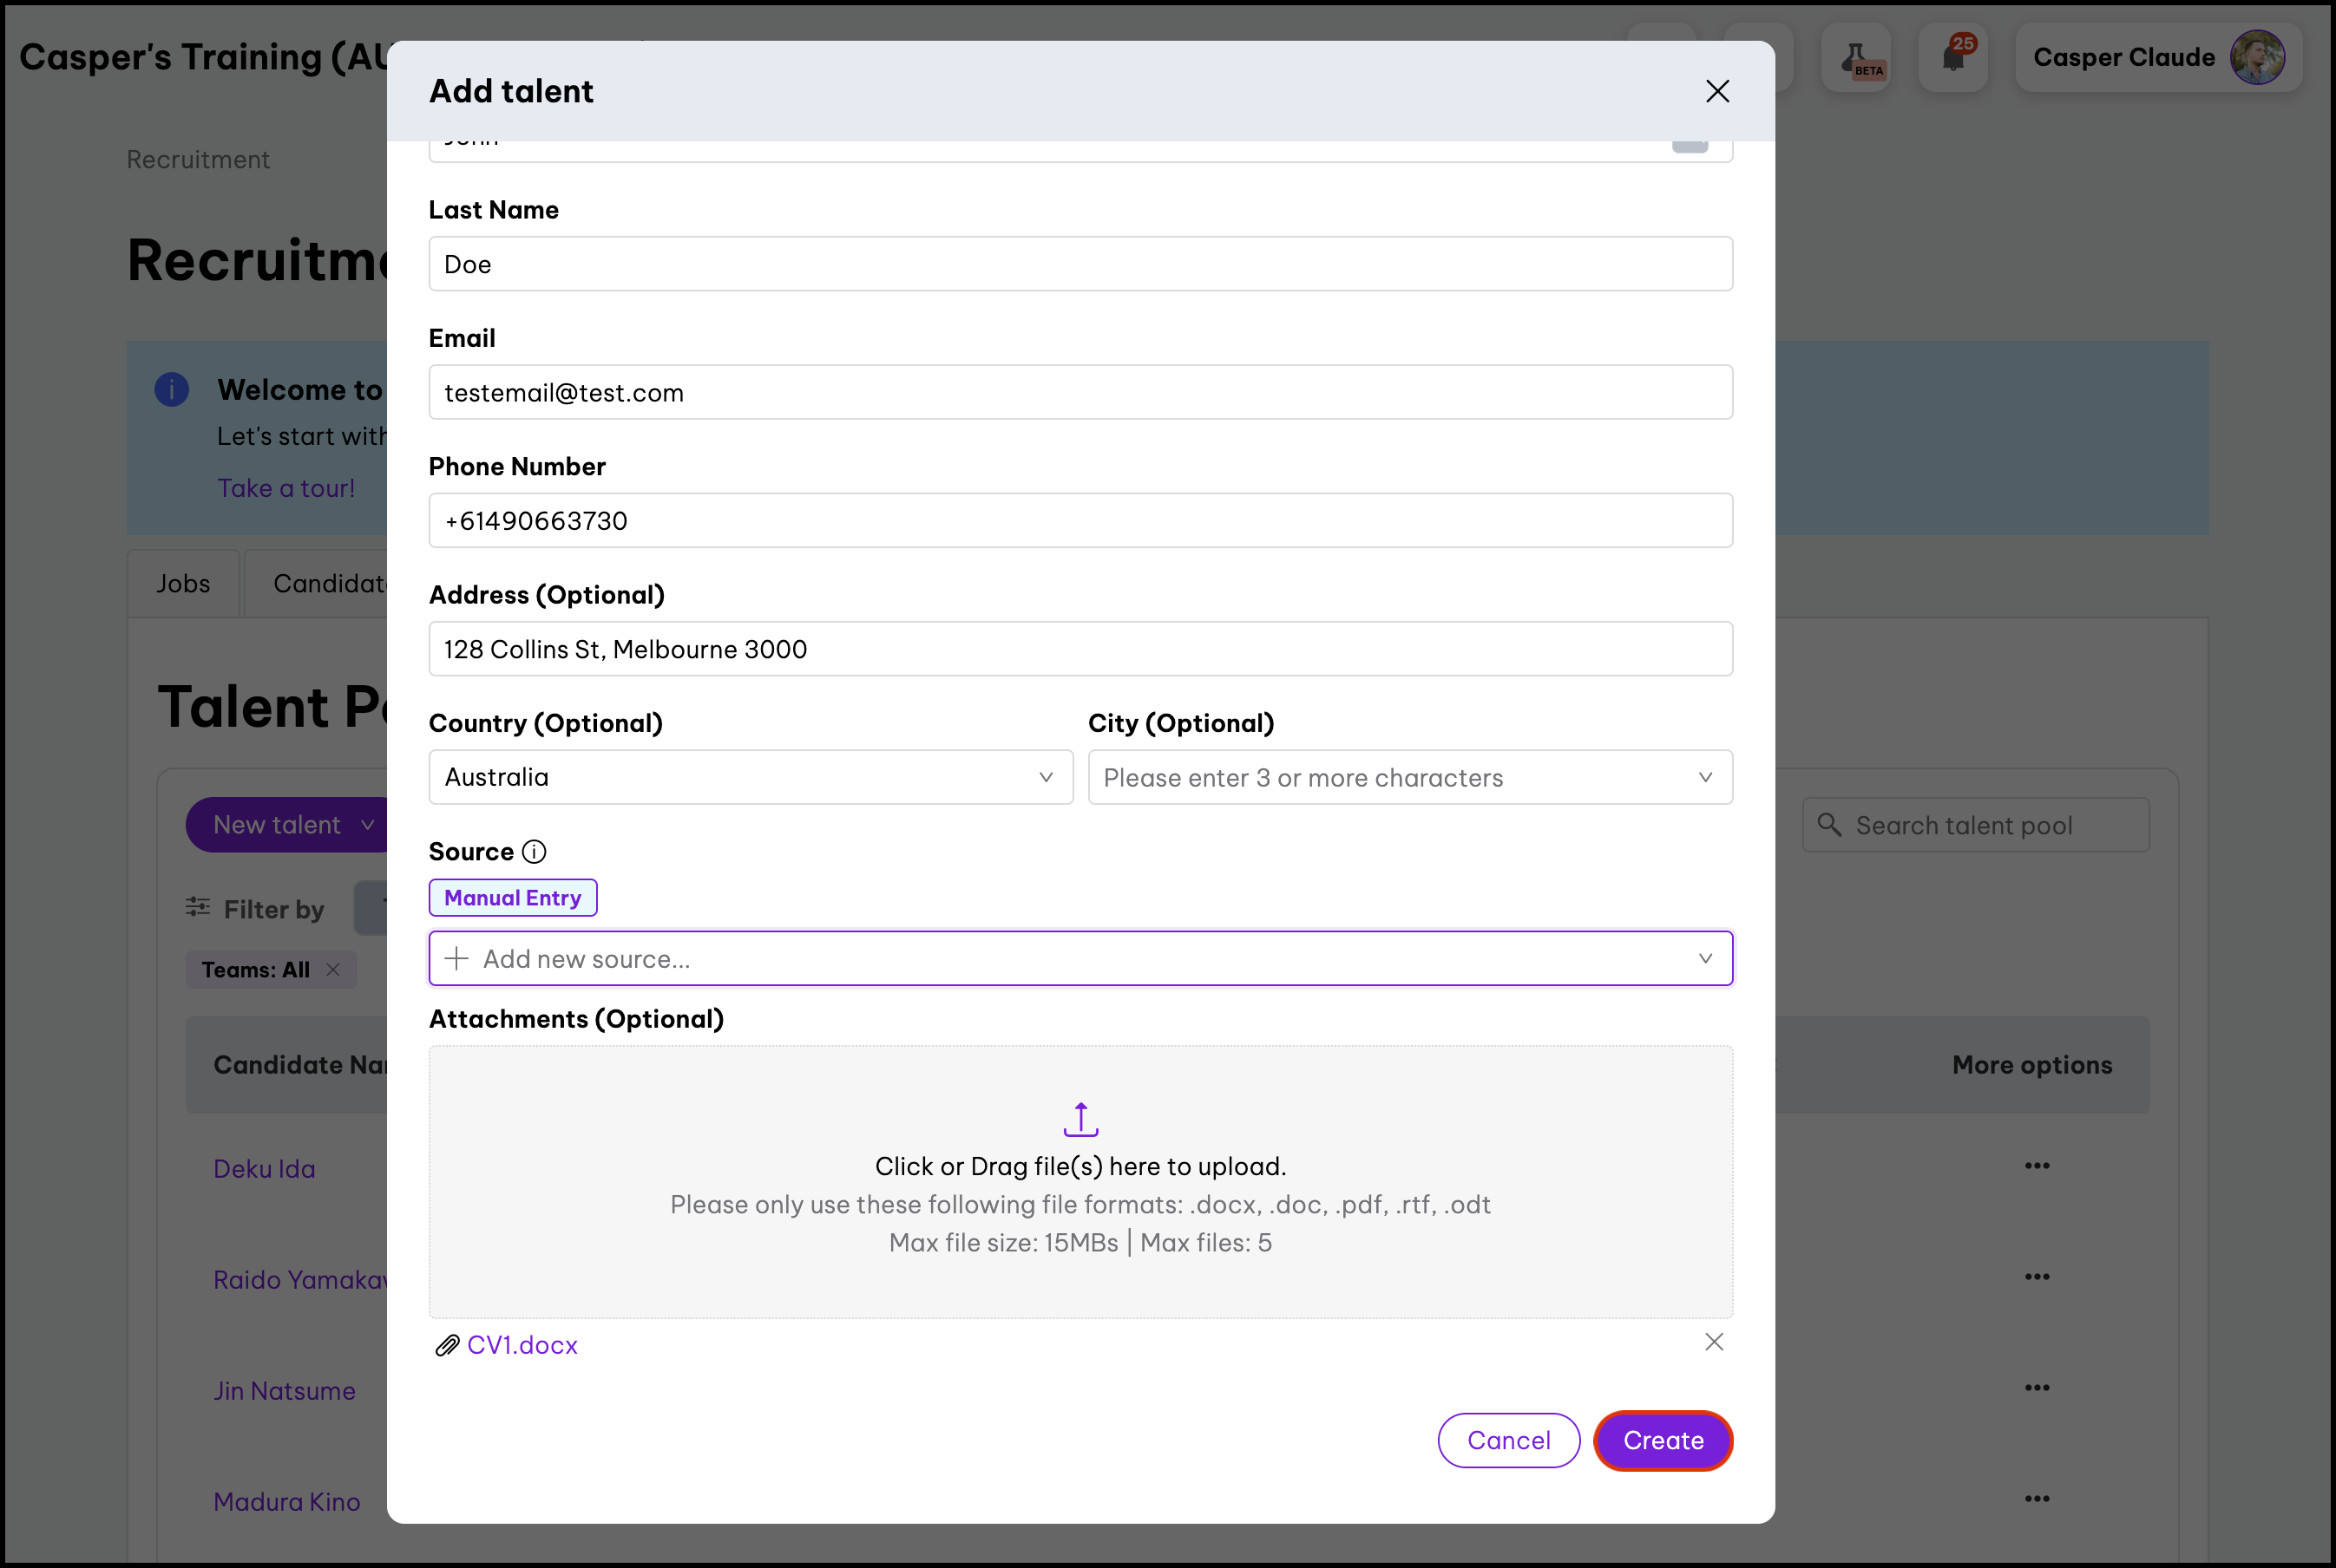Switch to the Jobs tab

[183, 583]
